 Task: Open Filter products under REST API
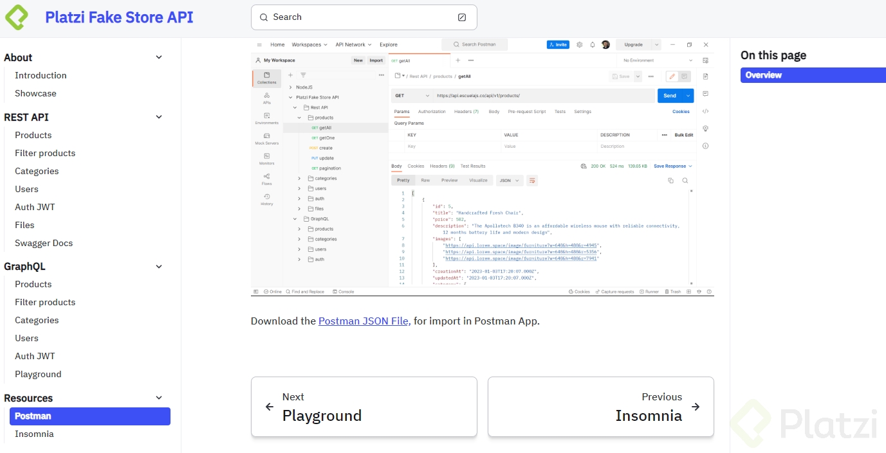45,153
